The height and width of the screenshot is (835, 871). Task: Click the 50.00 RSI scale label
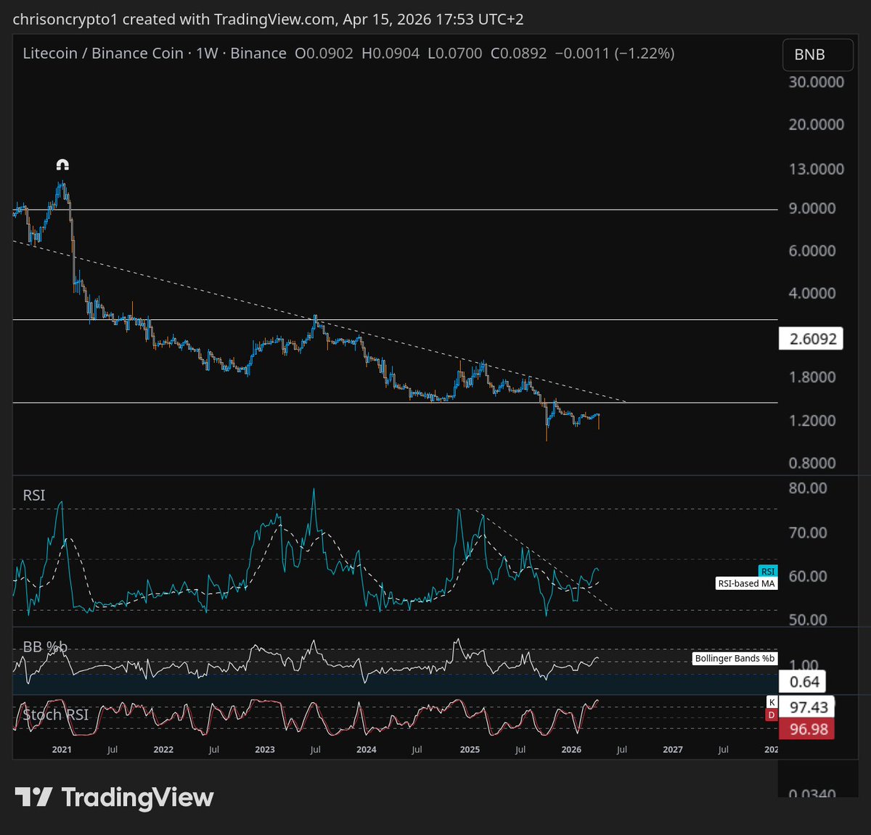(808, 620)
